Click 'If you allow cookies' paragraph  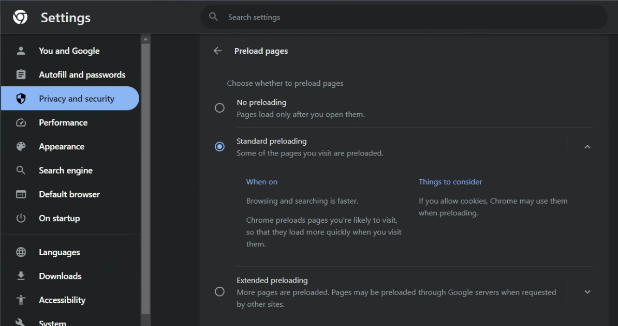click(493, 207)
